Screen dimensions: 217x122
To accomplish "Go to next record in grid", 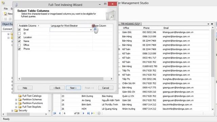I will (83, 113).
